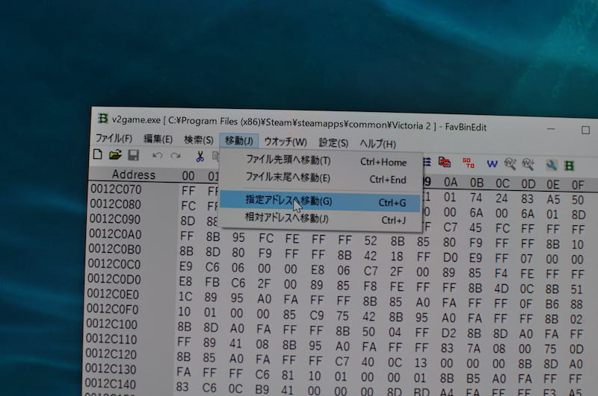Image resolution: width=598 pixels, height=396 pixels.
Task: Choose ファイル末尾へ移動(E) from the menu
Action: pyautogui.click(x=321, y=178)
